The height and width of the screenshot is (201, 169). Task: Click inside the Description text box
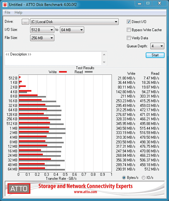coord(53,58)
